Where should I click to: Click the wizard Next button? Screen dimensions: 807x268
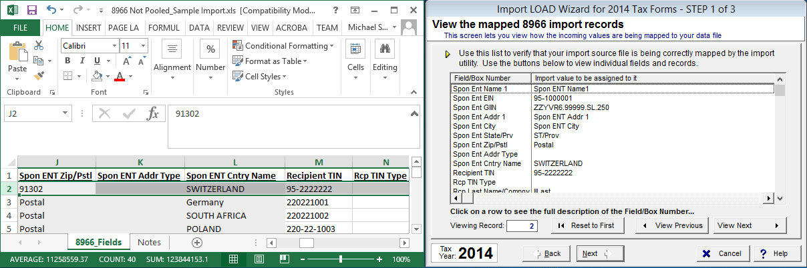tap(600, 253)
